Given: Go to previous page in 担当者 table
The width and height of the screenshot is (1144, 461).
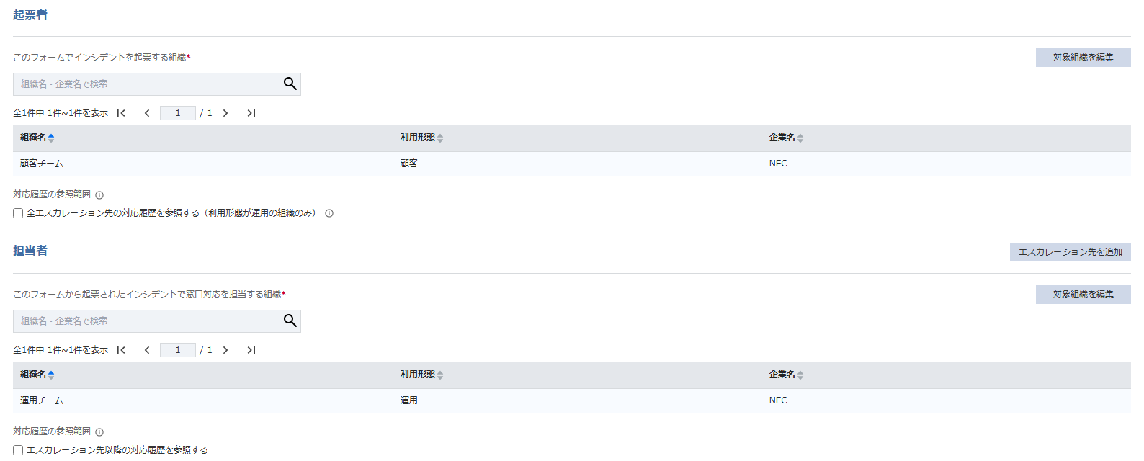Looking at the screenshot, I should (x=147, y=350).
